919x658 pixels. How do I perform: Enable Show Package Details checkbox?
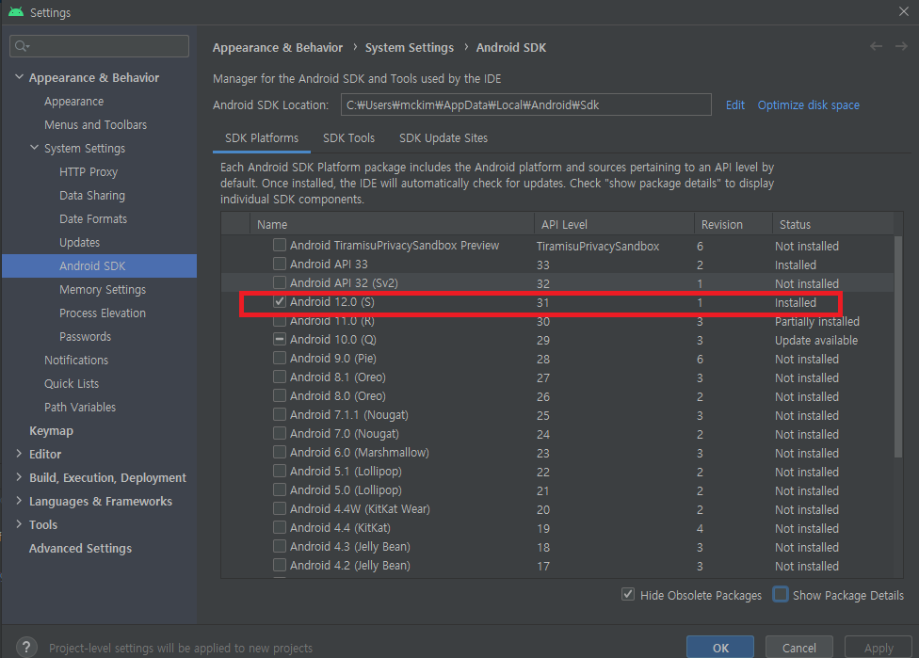pos(780,595)
